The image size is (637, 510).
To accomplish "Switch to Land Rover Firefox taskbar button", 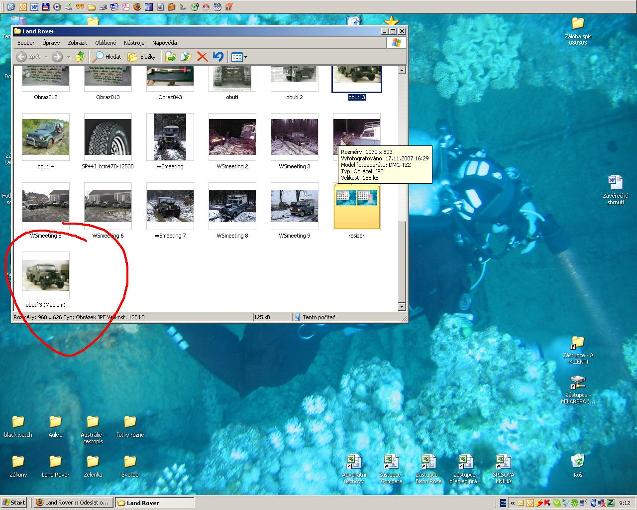I will [x=73, y=503].
